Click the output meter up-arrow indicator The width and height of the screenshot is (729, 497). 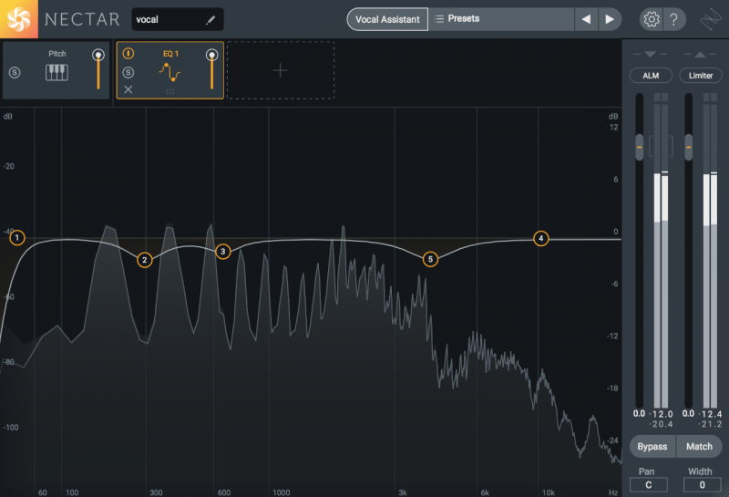coord(700,55)
